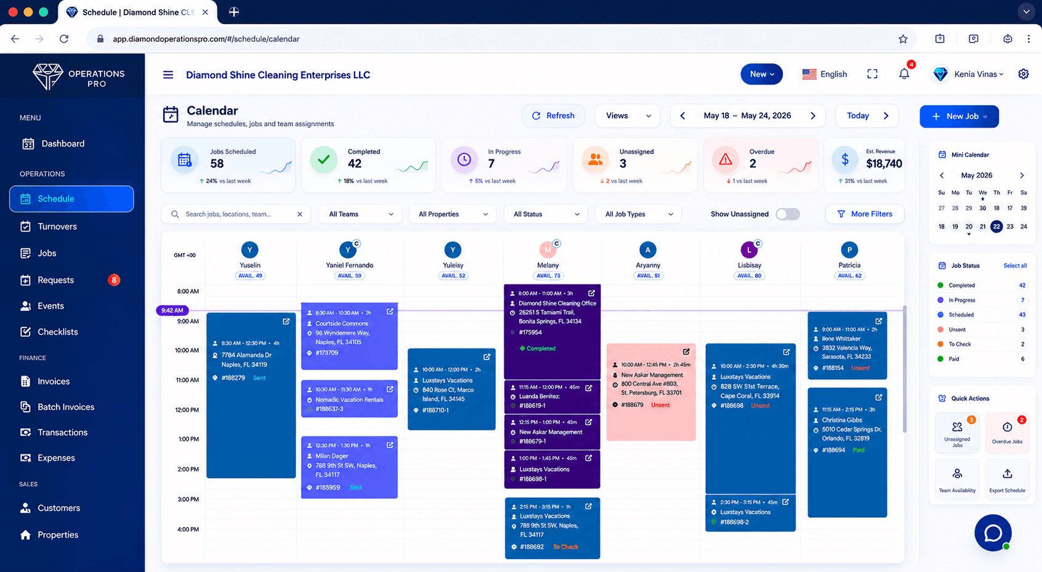
Task: Open the hamburger menu icon
Action: click(168, 75)
